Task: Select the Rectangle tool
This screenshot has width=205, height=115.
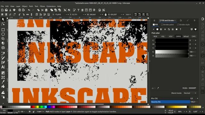Action: pyautogui.click(x=3, y=30)
